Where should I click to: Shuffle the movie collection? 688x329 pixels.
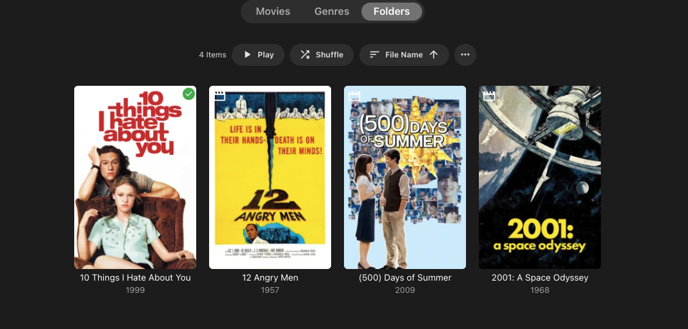[x=321, y=55]
